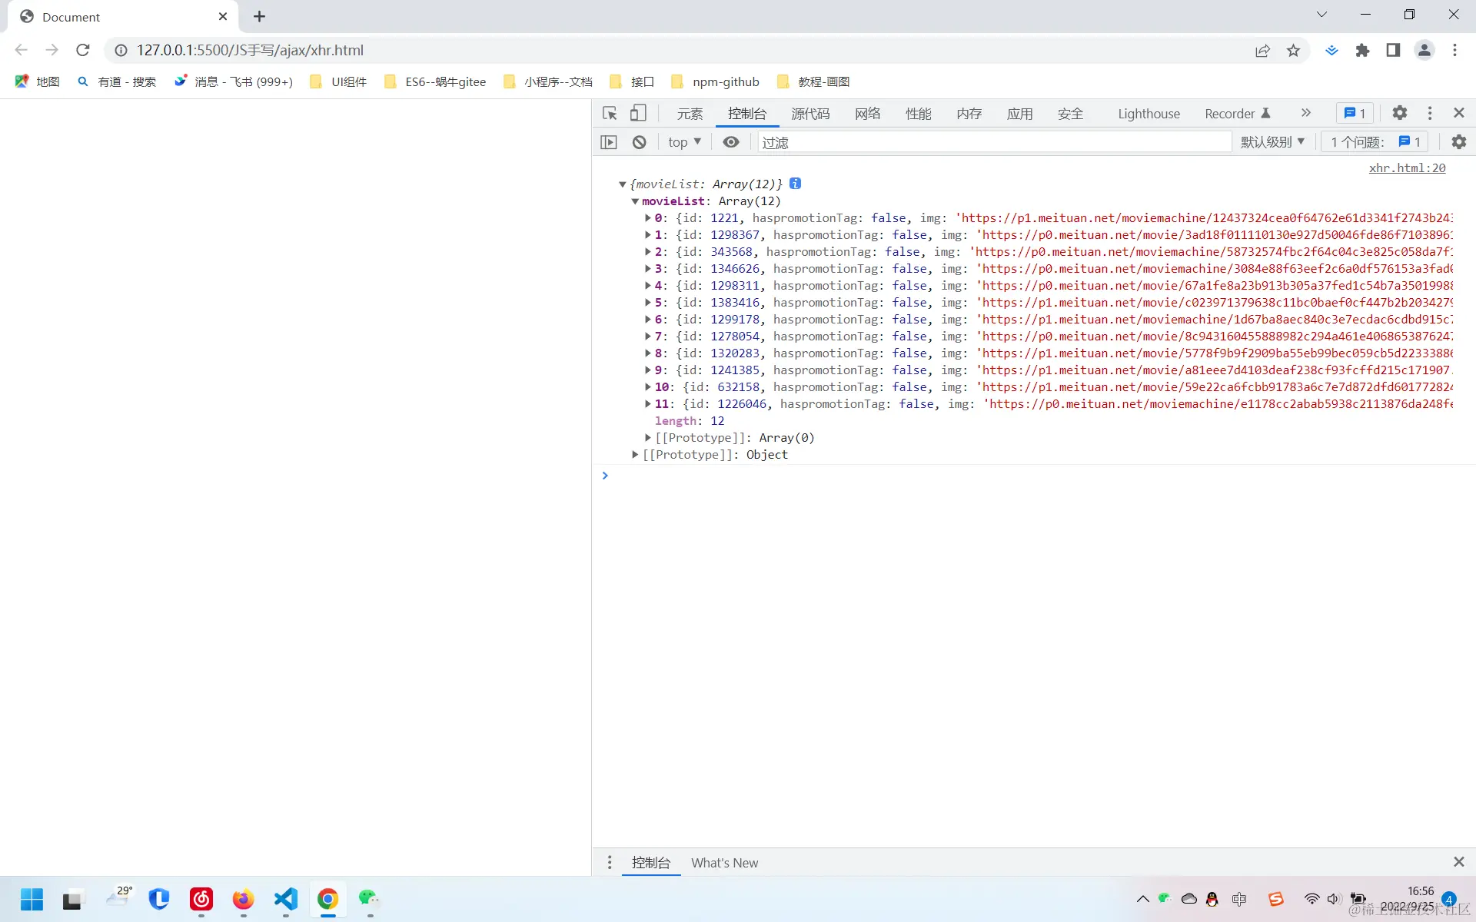Screen dimensions: 1476x922
Task: Open the 默认级别 log level dropdown
Action: [1272, 142]
